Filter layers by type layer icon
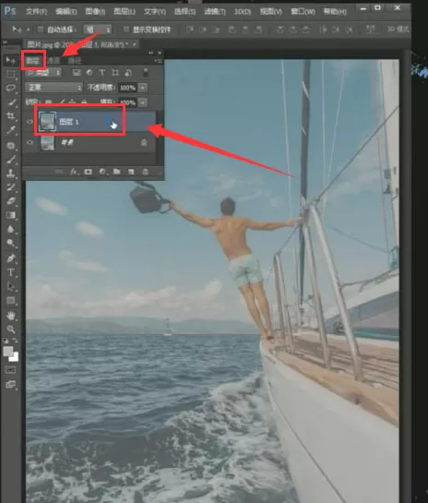This screenshot has width=428, height=503. coord(102,73)
